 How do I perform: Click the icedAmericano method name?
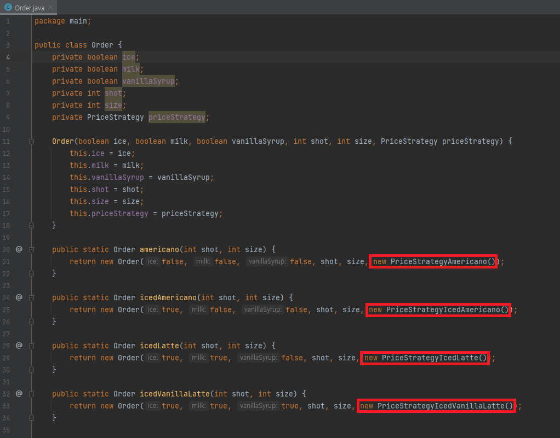pyautogui.click(x=168, y=297)
